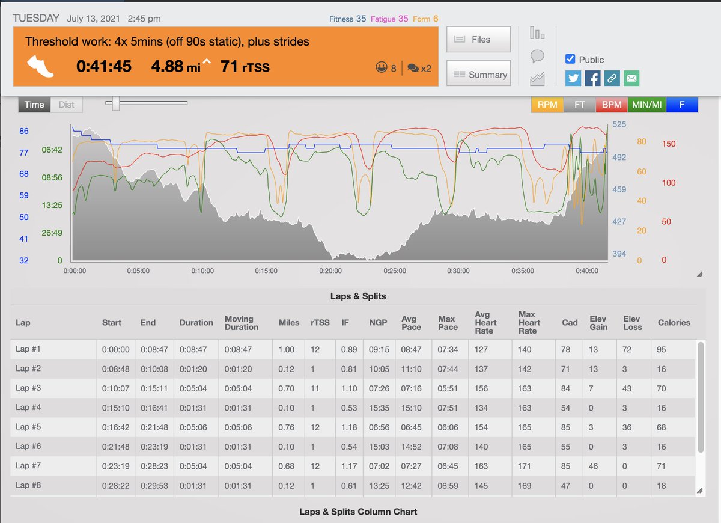Select the Time tab
Viewport: 721px width, 523px height.
click(34, 104)
